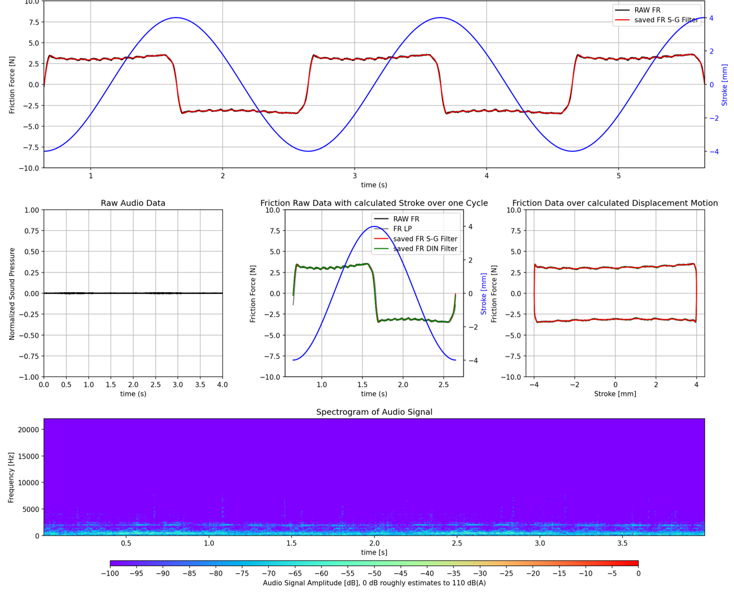The image size is (734, 611).
Task: Click the "Spectrogram of Audio Signal" title
Action: [x=374, y=412]
